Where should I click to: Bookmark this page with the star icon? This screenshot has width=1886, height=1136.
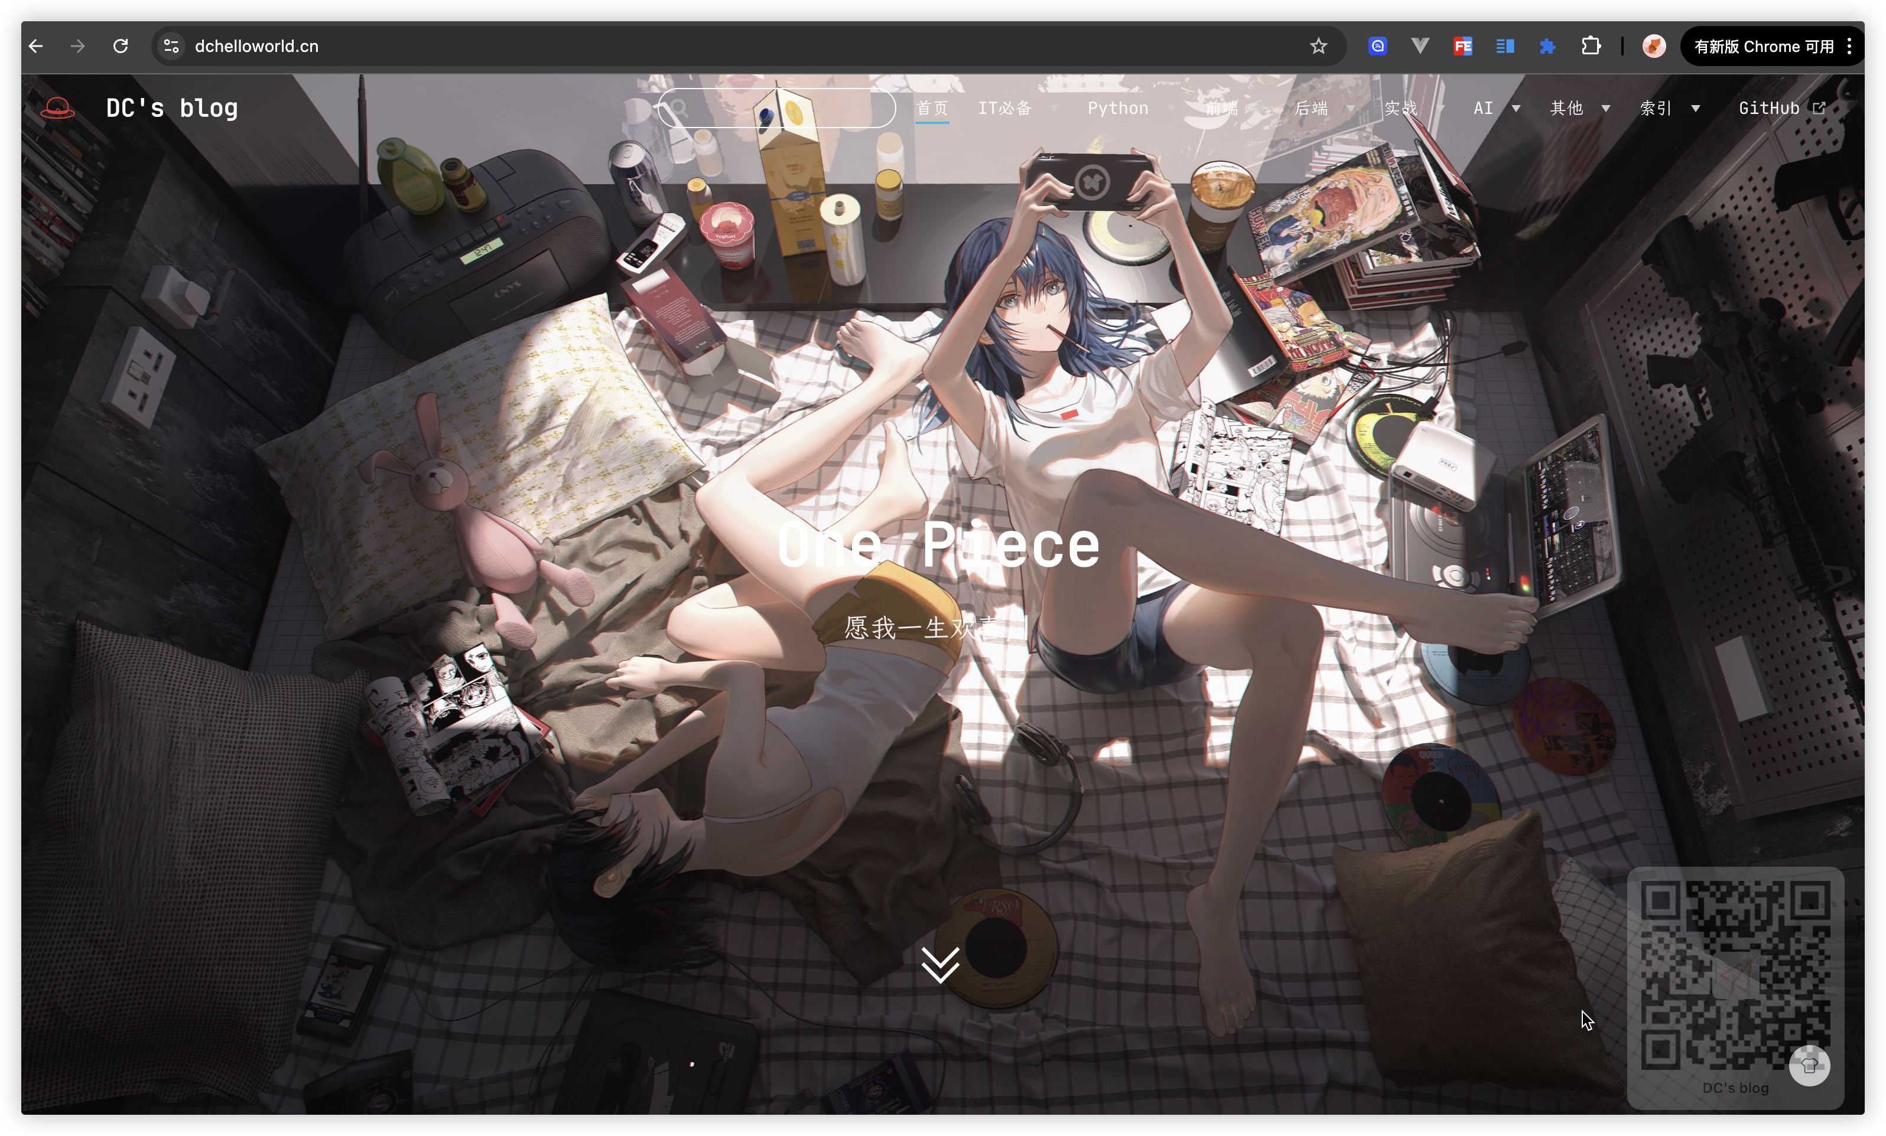[1318, 47]
